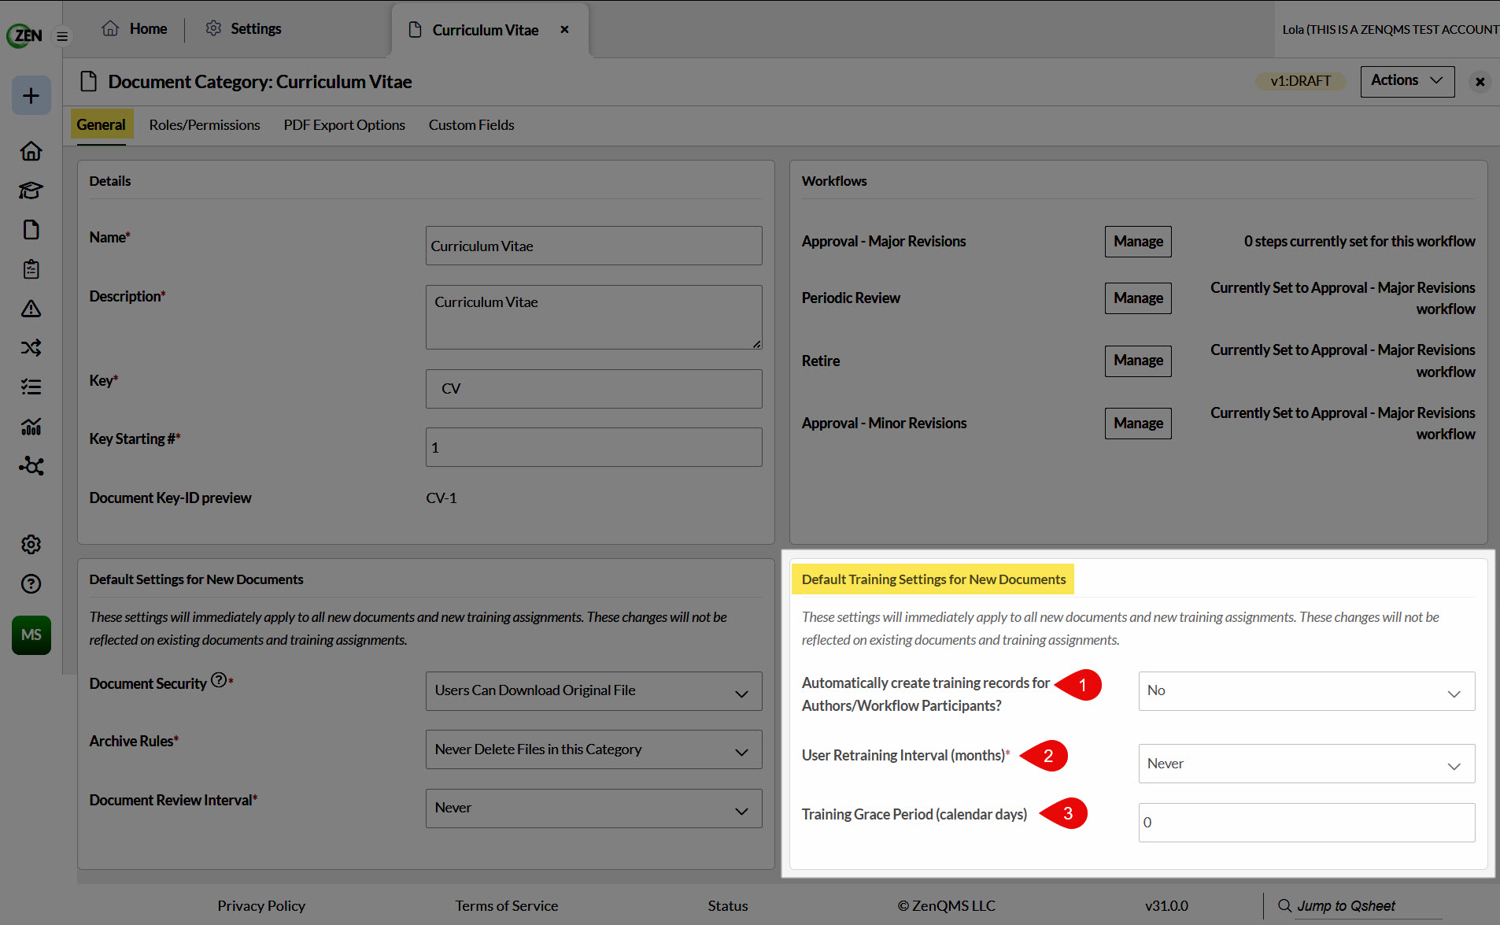Click Manage for Periodic Review workflow
The image size is (1500, 925).
point(1138,298)
